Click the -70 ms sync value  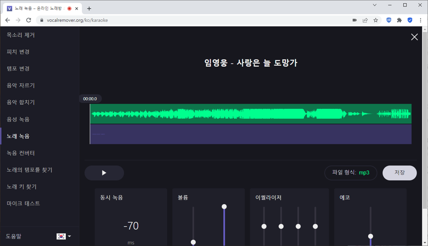coord(131,226)
